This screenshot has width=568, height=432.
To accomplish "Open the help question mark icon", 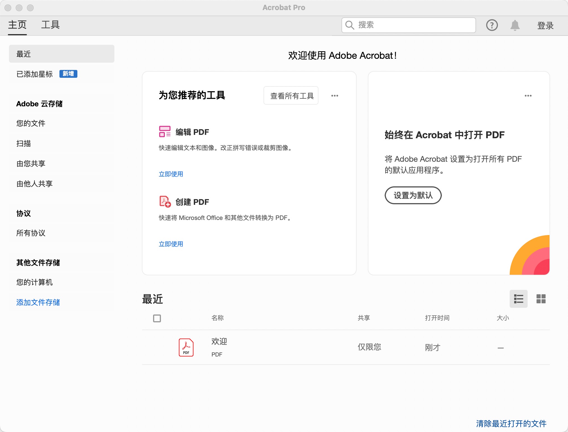I will [x=492, y=25].
